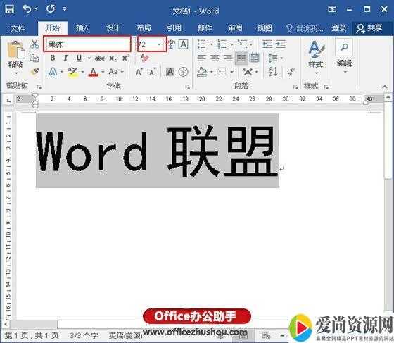
Task: Center the paragraph text
Action: pyautogui.click(x=215, y=58)
